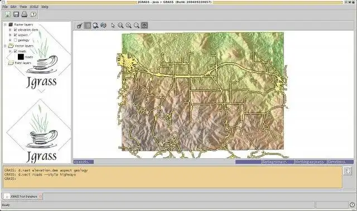Click the scale field below the map

pos(84,161)
